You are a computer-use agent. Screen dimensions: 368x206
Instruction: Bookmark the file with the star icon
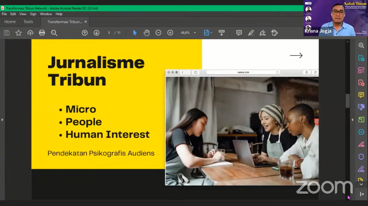18,33
